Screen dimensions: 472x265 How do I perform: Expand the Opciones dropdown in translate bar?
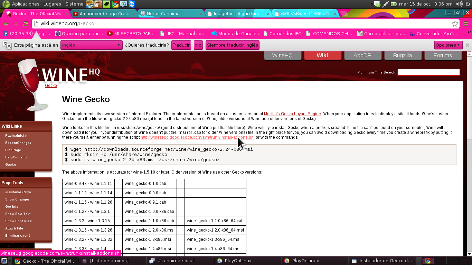click(x=448, y=45)
